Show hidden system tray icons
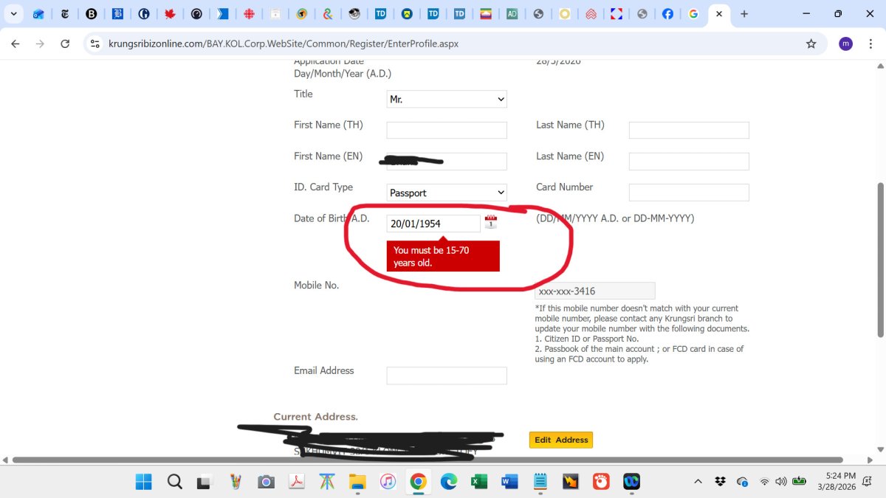The image size is (886, 498). point(698,482)
